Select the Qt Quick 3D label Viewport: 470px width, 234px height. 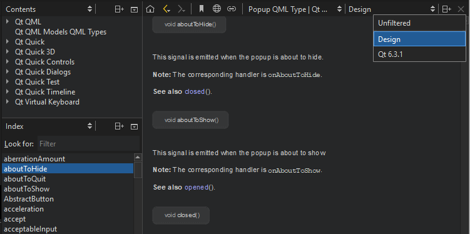pyautogui.click(x=35, y=52)
